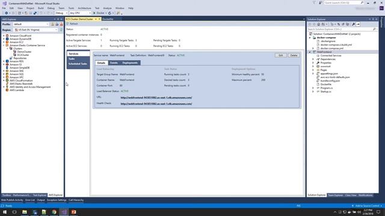Select Amazon DynamoDB in AWS Explorer
This screenshot has height=216, width=385.
tap(20, 39)
